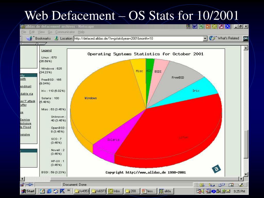Screen dimensions: 264x198
Task: Launch Excel from Office shortcut bar
Action: [x=201, y=27]
